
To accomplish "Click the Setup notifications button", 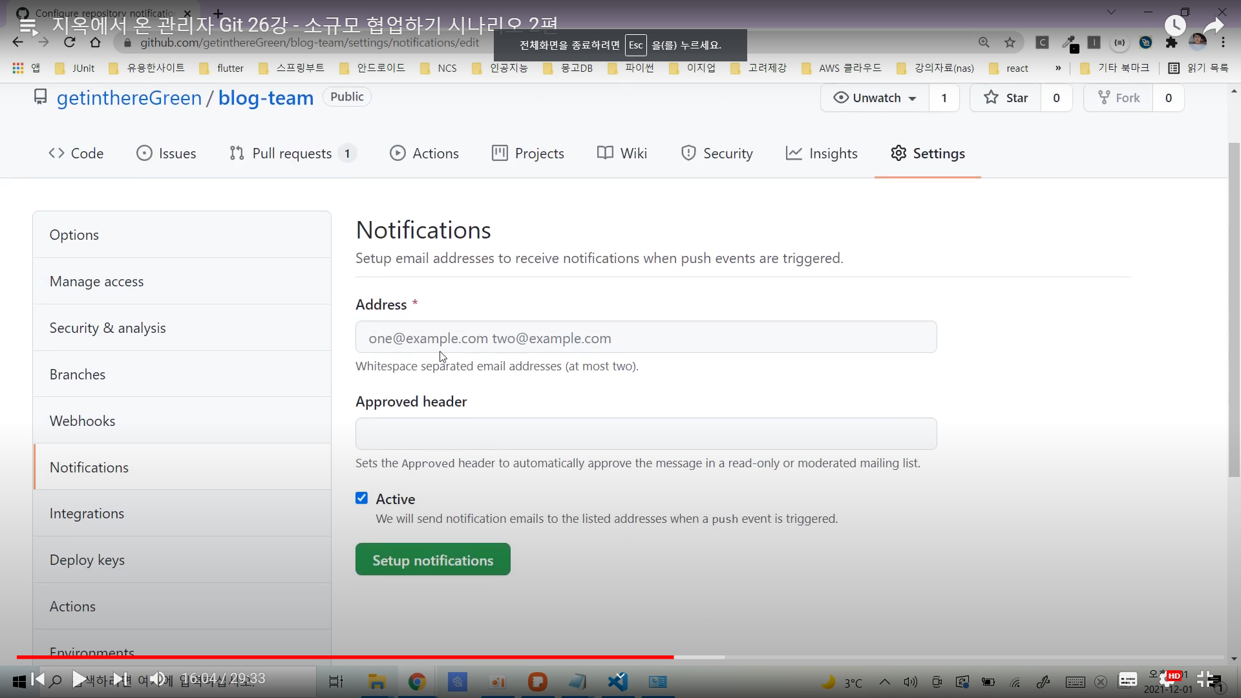I will click(x=433, y=560).
